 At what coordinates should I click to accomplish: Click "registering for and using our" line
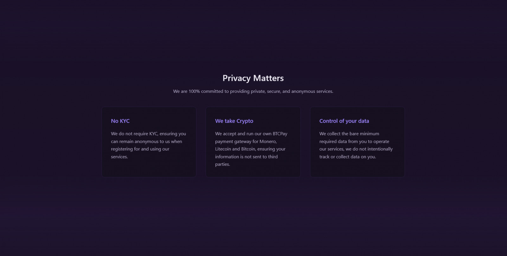(140, 149)
